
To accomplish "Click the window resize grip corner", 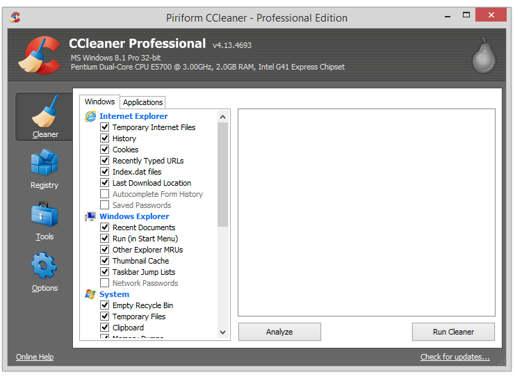I will point(502,362).
